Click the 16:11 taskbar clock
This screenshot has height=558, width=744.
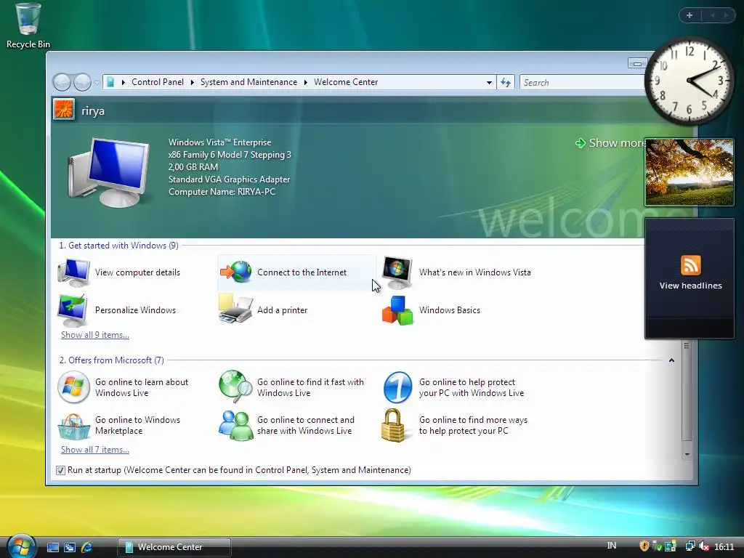(x=724, y=546)
